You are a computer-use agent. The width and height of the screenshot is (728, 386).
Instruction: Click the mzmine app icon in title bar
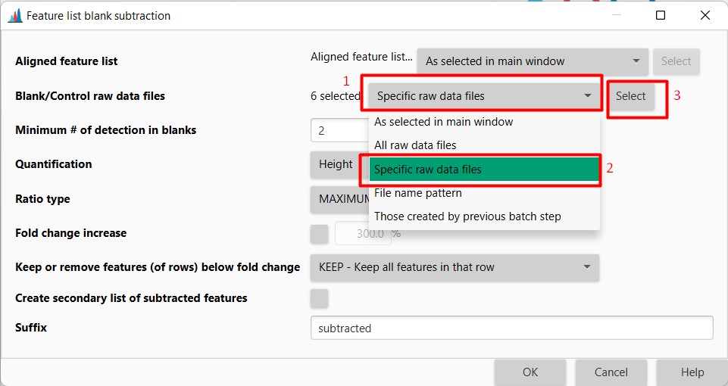click(x=15, y=15)
